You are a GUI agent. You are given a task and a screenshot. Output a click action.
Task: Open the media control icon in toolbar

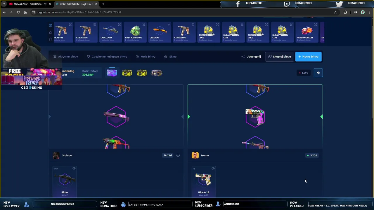356,12
